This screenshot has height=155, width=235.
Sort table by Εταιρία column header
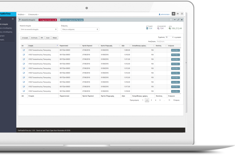pyautogui.click(x=42, y=46)
